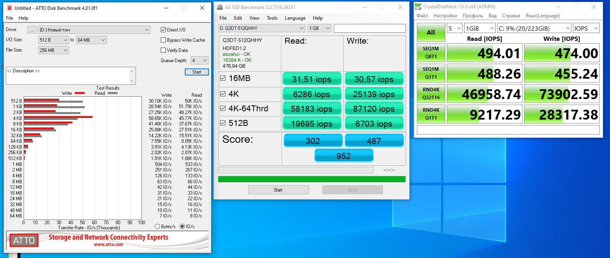
Task: Run the RND4K Q32T16 test
Action: click(431, 94)
